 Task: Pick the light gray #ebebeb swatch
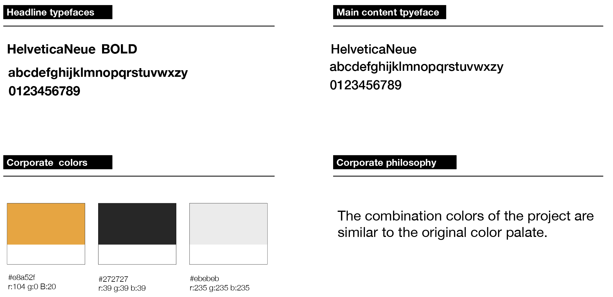tap(228, 224)
